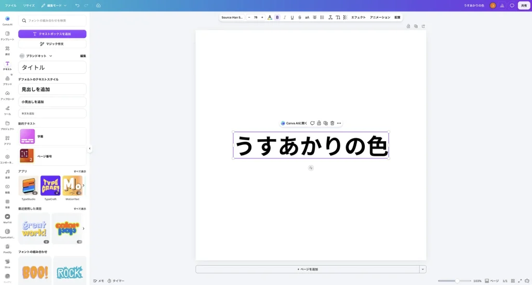Screen dimensions: 532x285
Task: Open the video (動画) sidebar panel
Action: pyautogui.click(x=7, y=188)
